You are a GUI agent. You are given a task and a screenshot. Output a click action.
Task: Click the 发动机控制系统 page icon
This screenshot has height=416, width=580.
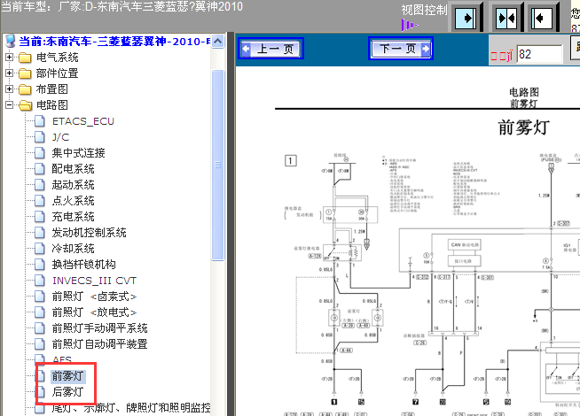pyautogui.click(x=40, y=233)
